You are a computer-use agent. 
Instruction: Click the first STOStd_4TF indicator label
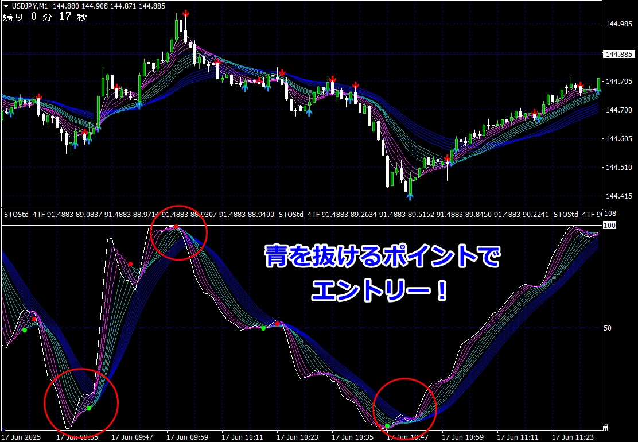(25, 214)
